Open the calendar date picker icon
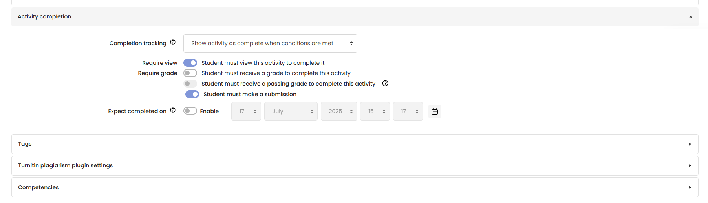Viewport: 708px width, 203px height. 435,112
